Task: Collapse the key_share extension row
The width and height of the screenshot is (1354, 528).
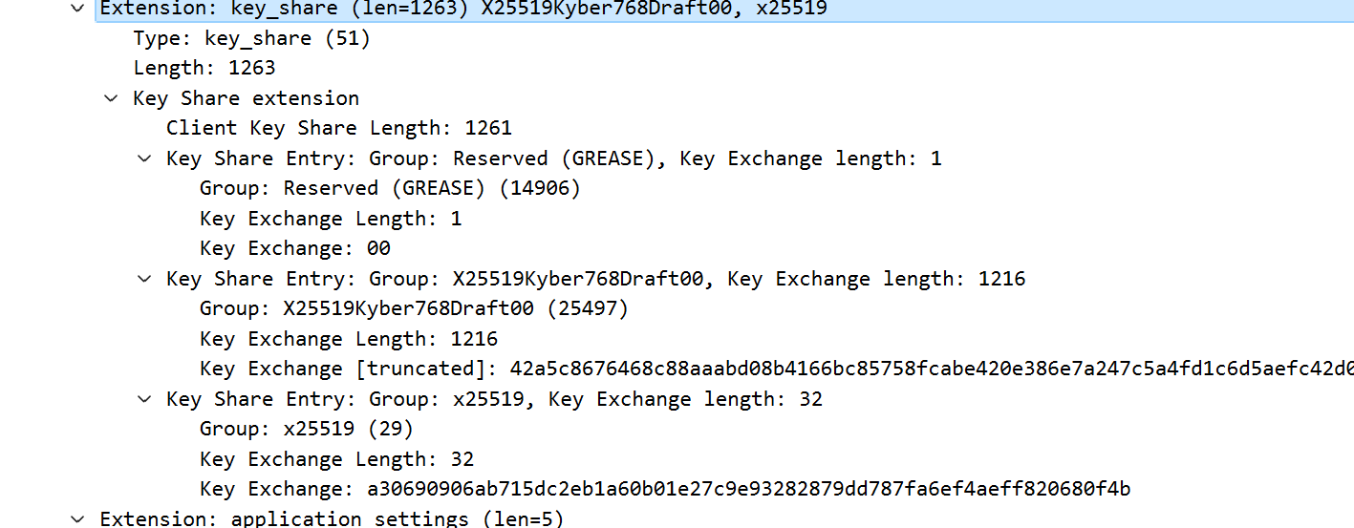Action: [x=78, y=9]
